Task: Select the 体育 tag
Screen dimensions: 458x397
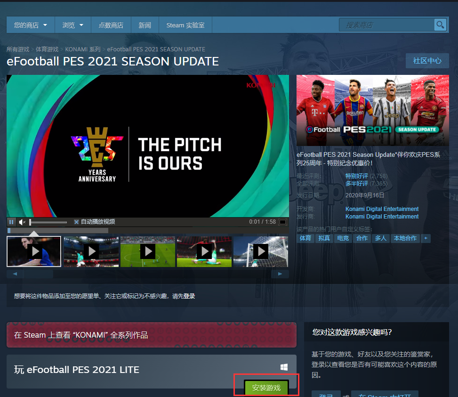Action: tap(305, 238)
